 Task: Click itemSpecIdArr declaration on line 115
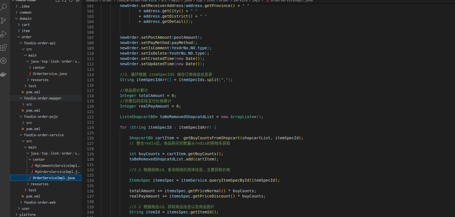152,80
